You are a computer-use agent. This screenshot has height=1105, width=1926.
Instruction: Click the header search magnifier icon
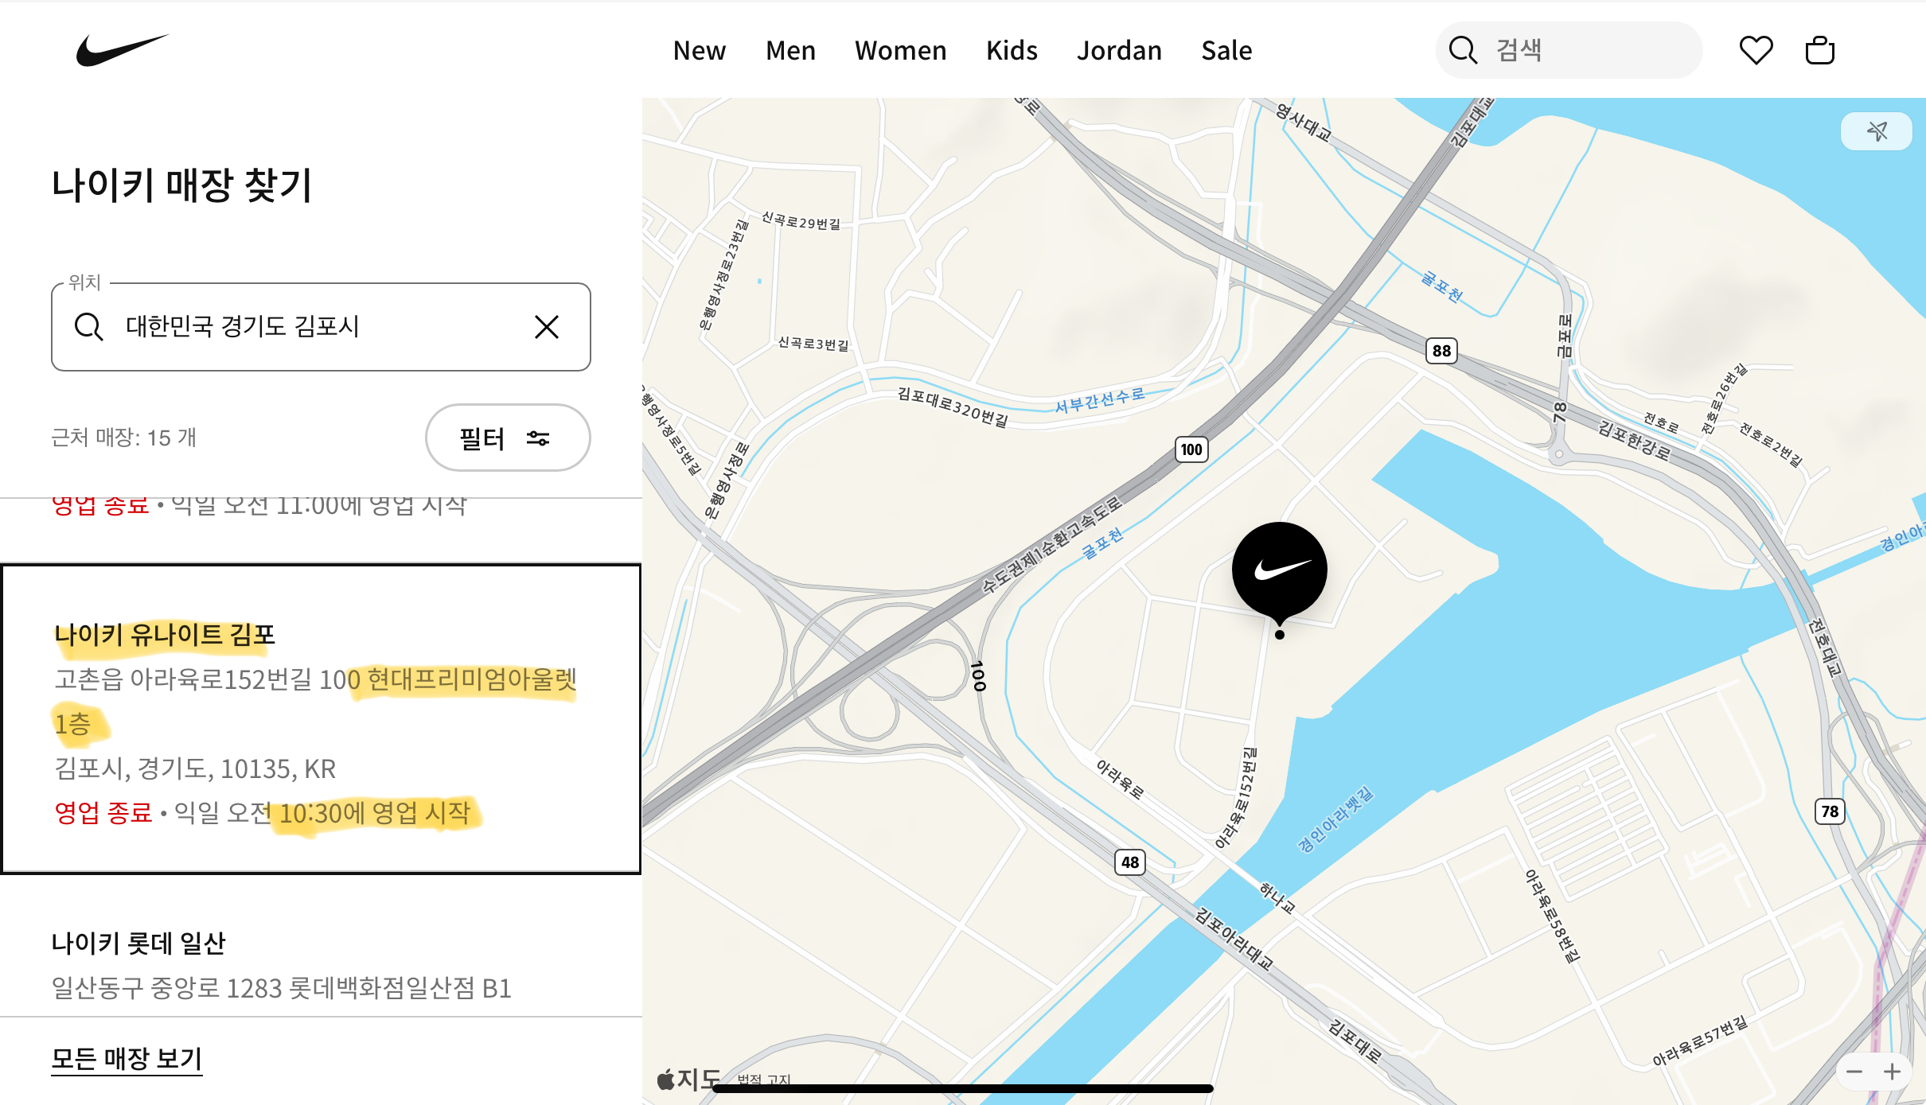(x=1463, y=50)
